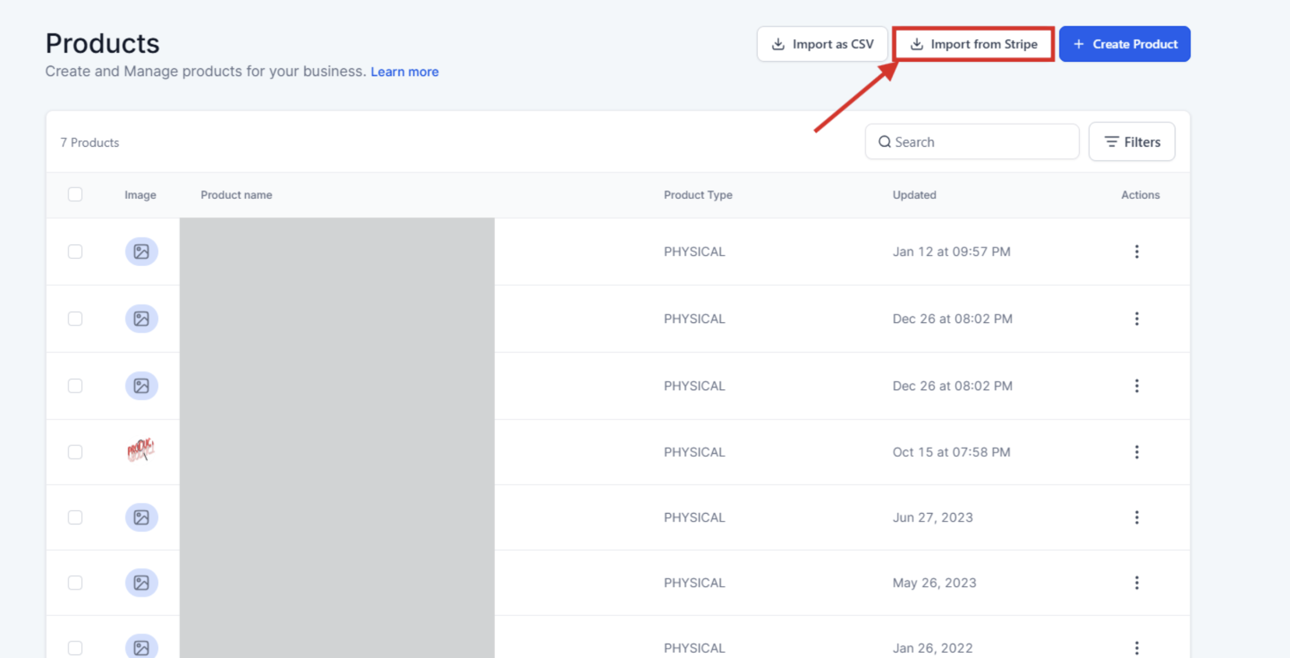Open three-dot menu for May 26, 2023 product

tap(1136, 583)
